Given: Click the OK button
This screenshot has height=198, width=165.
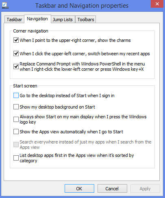Looking at the screenshot, I should (79, 189).
